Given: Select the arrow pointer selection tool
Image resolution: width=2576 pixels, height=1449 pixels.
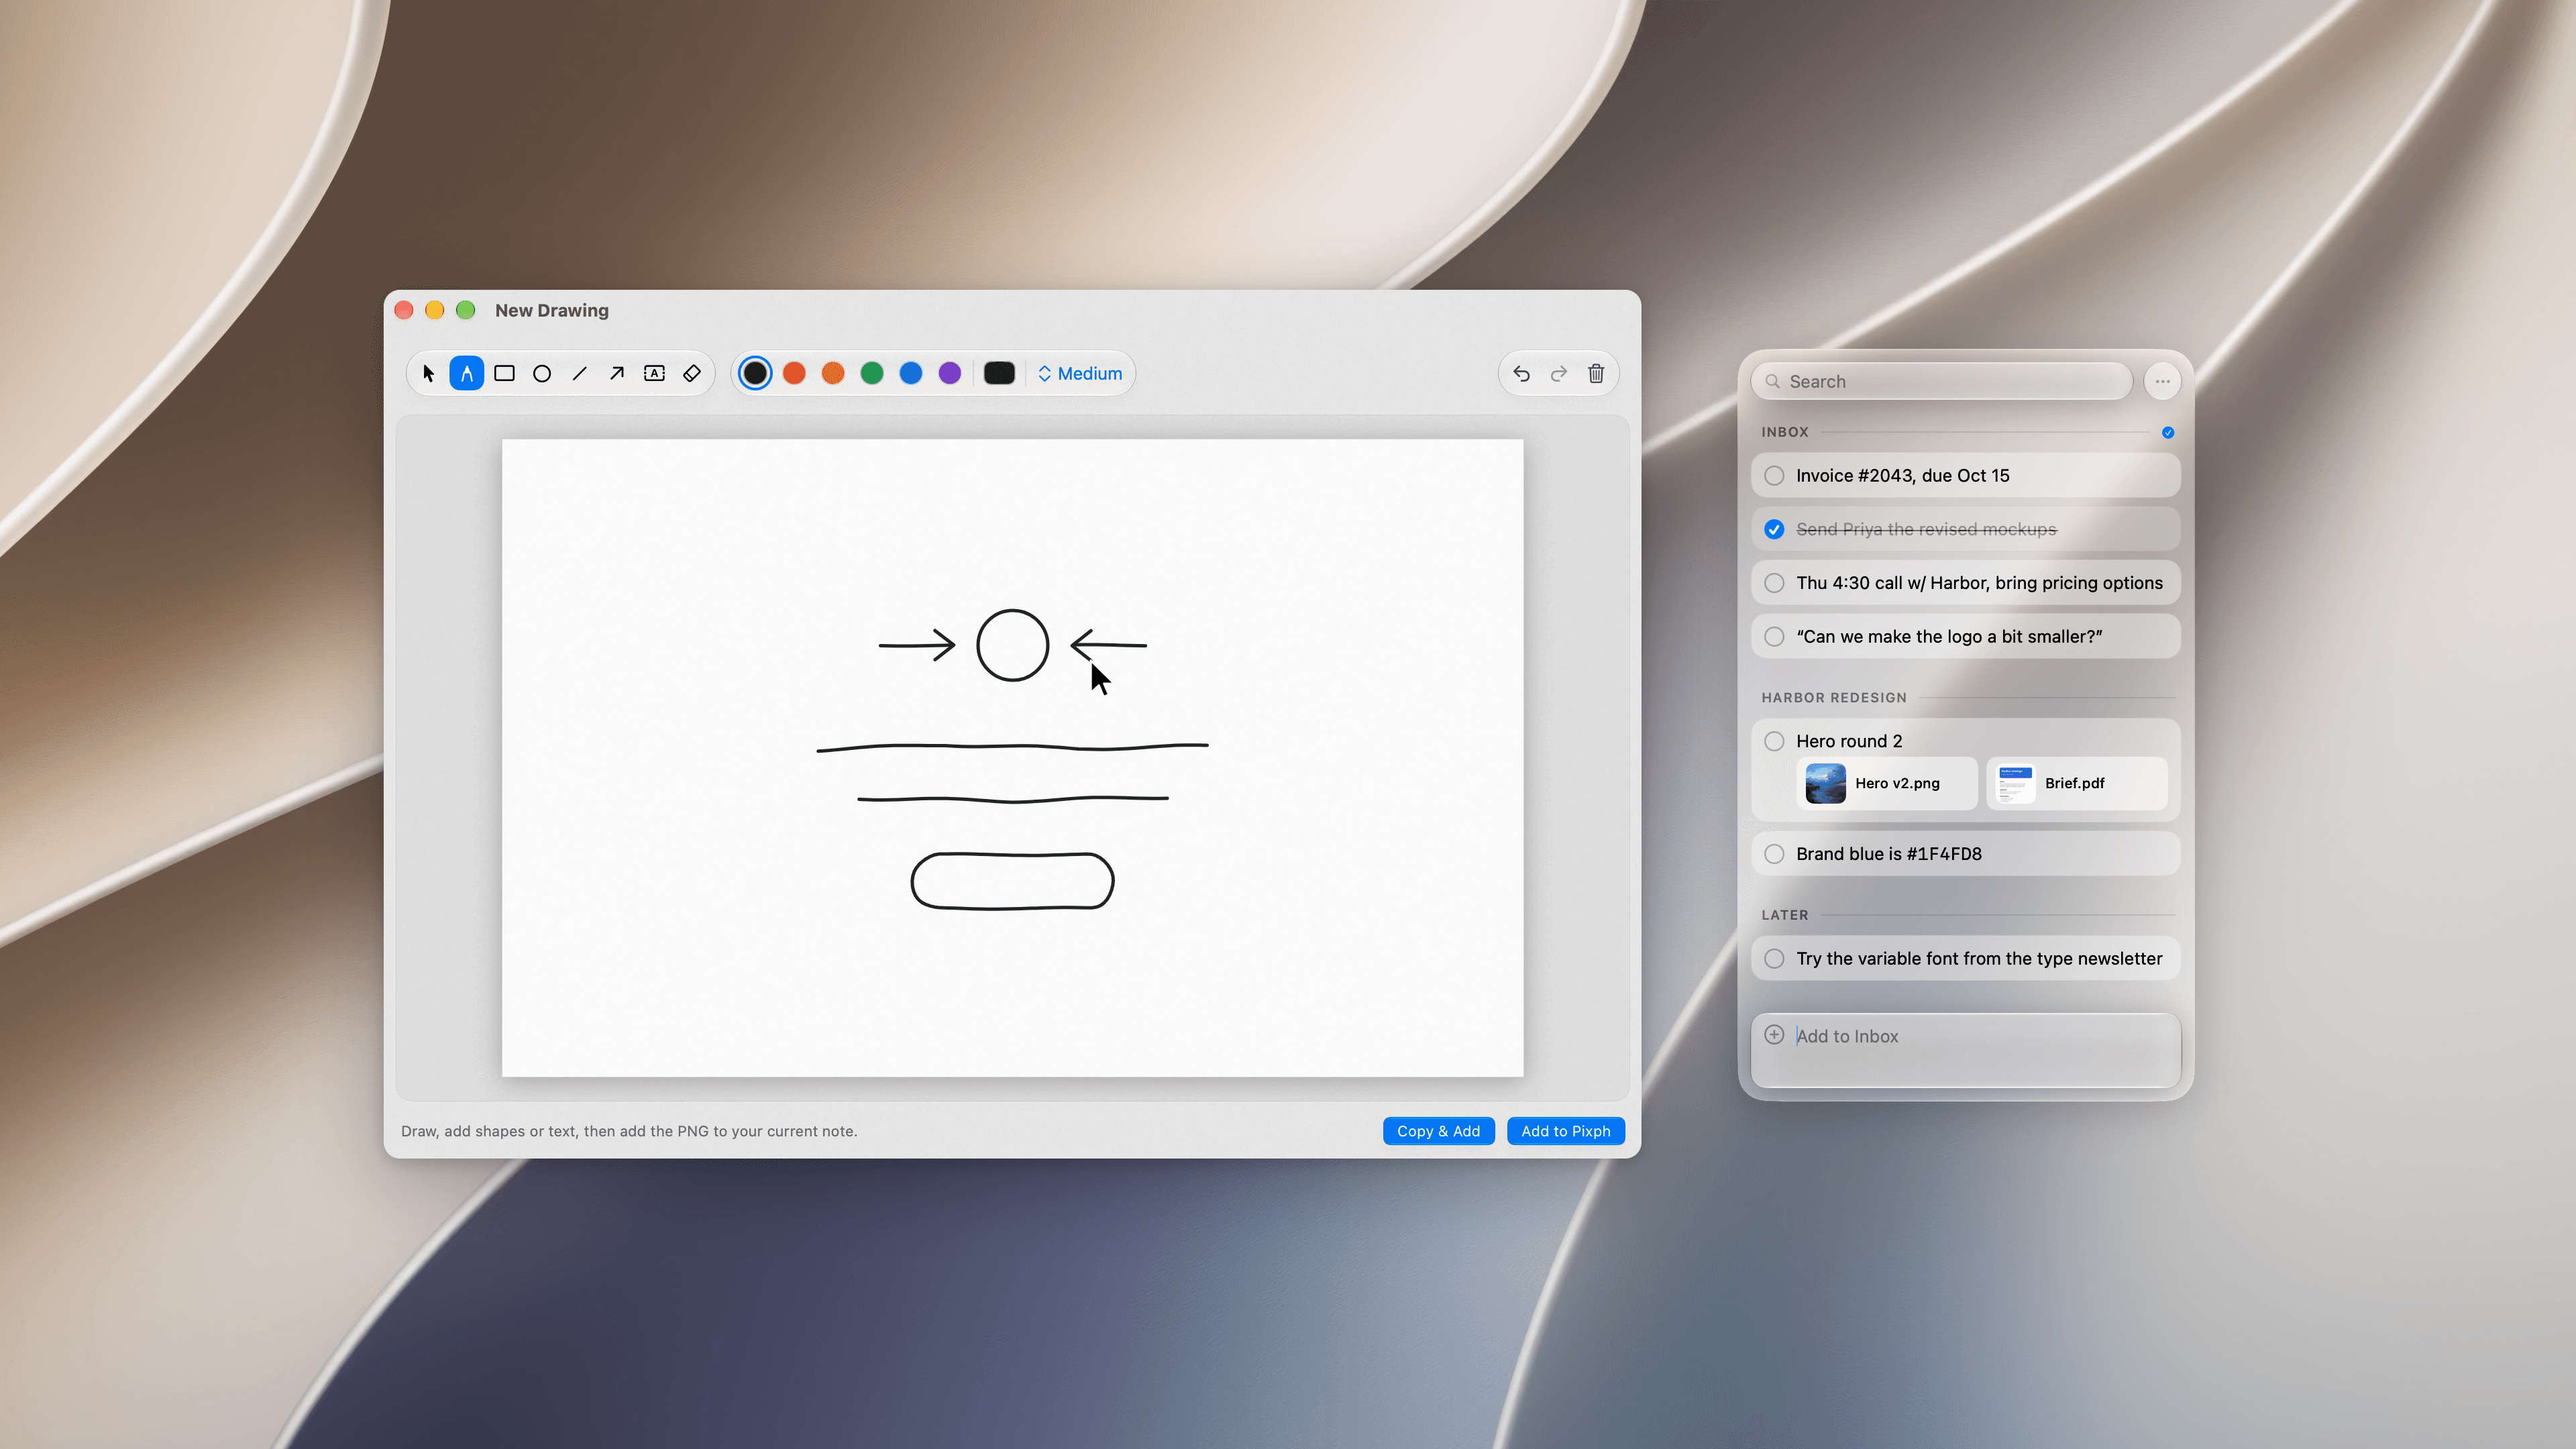Looking at the screenshot, I should (x=429, y=374).
